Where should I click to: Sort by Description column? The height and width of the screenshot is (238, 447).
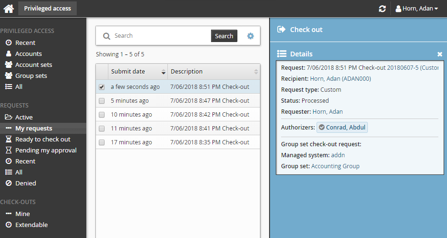point(213,72)
